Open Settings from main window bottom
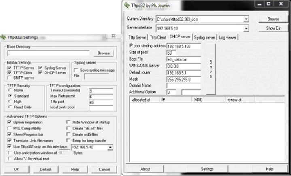291x176 pixels. [x=207, y=169]
